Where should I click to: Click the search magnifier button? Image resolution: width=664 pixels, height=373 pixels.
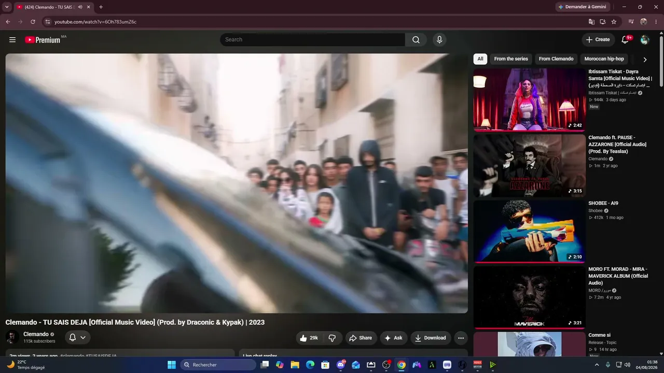coord(416,39)
